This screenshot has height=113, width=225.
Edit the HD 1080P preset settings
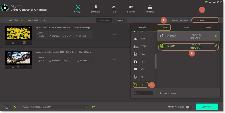216,36
